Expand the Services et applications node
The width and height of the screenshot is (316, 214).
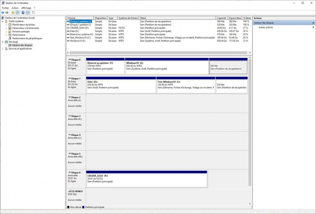(x=3, y=49)
